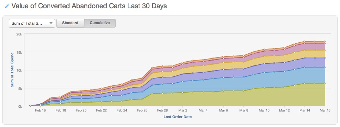Screen dimensions: 340x127
Task: Select the topmost data point on Mar 16
Action: (325, 41)
